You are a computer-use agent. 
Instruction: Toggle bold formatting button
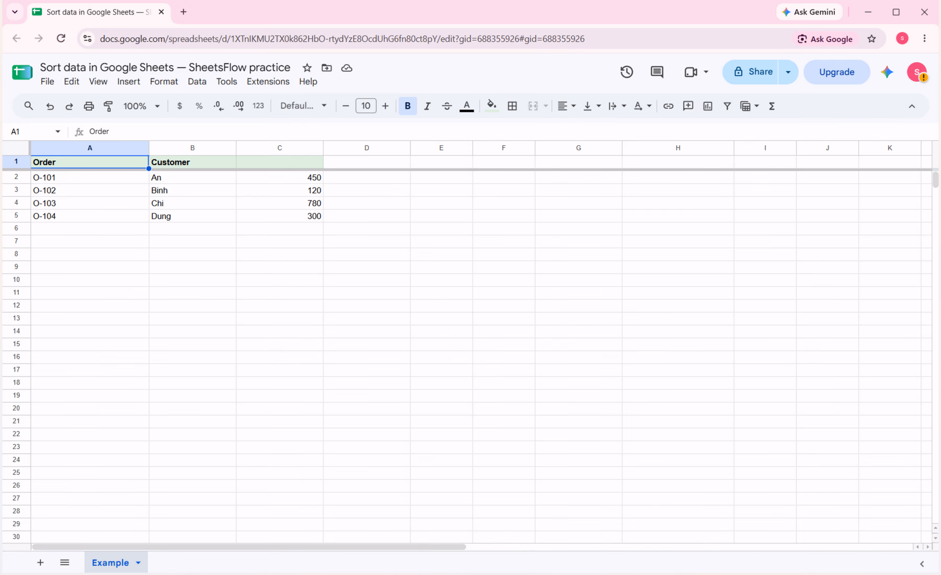point(408,106)
